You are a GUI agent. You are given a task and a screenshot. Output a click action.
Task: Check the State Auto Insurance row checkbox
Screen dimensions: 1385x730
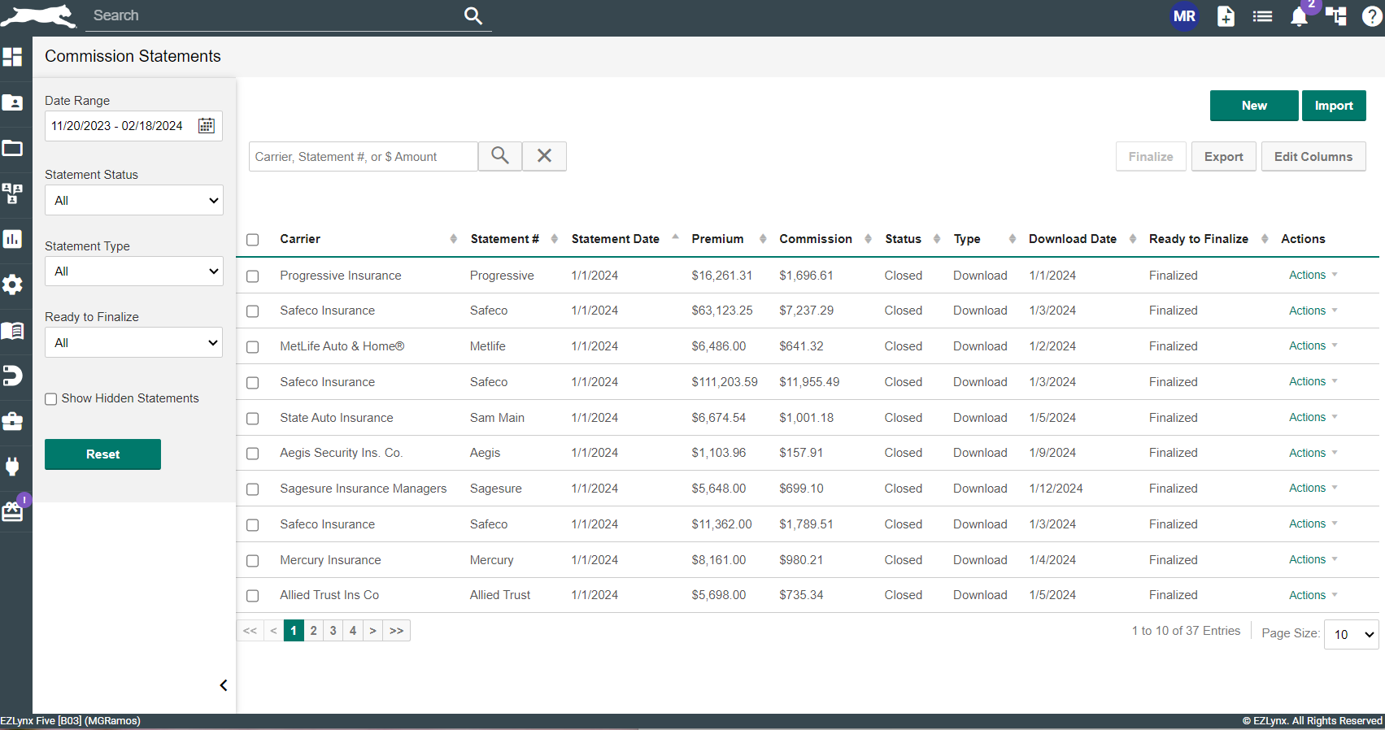coord(253,419)
